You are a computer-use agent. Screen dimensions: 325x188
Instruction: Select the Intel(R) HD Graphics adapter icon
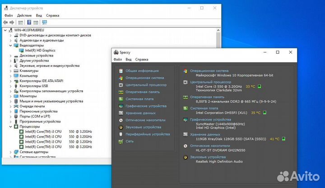coord(21,51)
